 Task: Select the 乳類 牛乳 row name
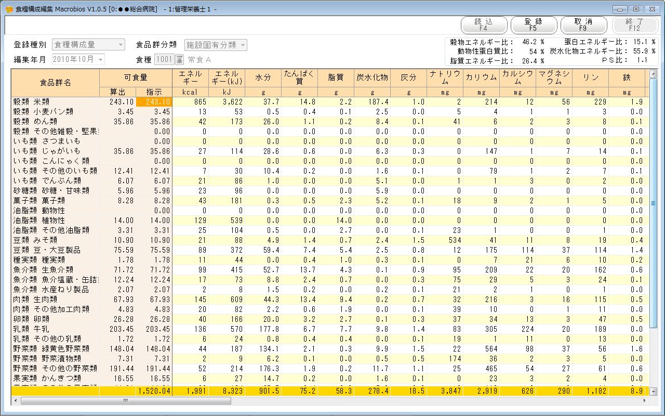56,329
